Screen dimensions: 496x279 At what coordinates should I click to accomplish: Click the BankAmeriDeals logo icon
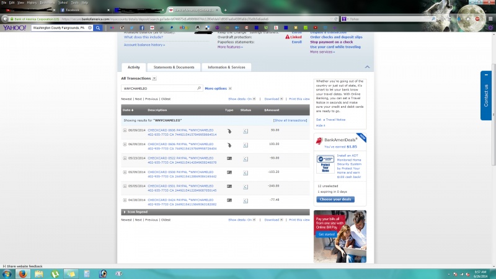point(319,140)
